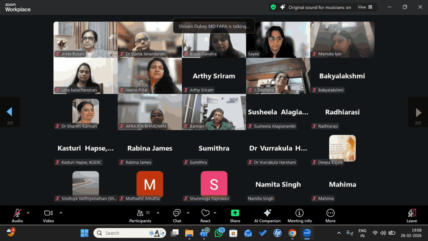
Task: Open the Participants panel
Action: coord(140,215)
